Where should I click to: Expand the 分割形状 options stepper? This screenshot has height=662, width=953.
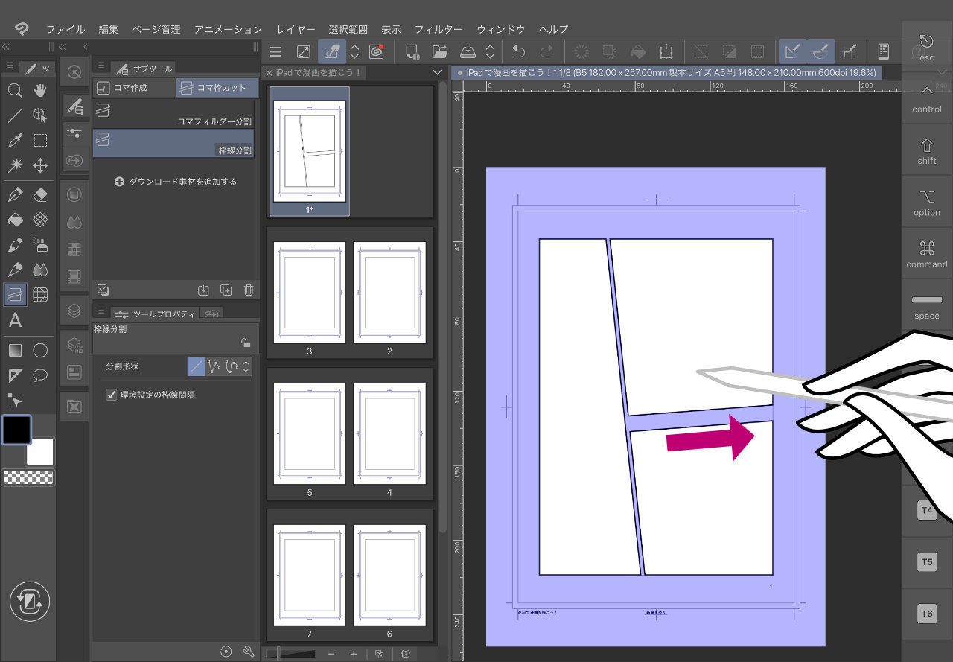point(246,366)
